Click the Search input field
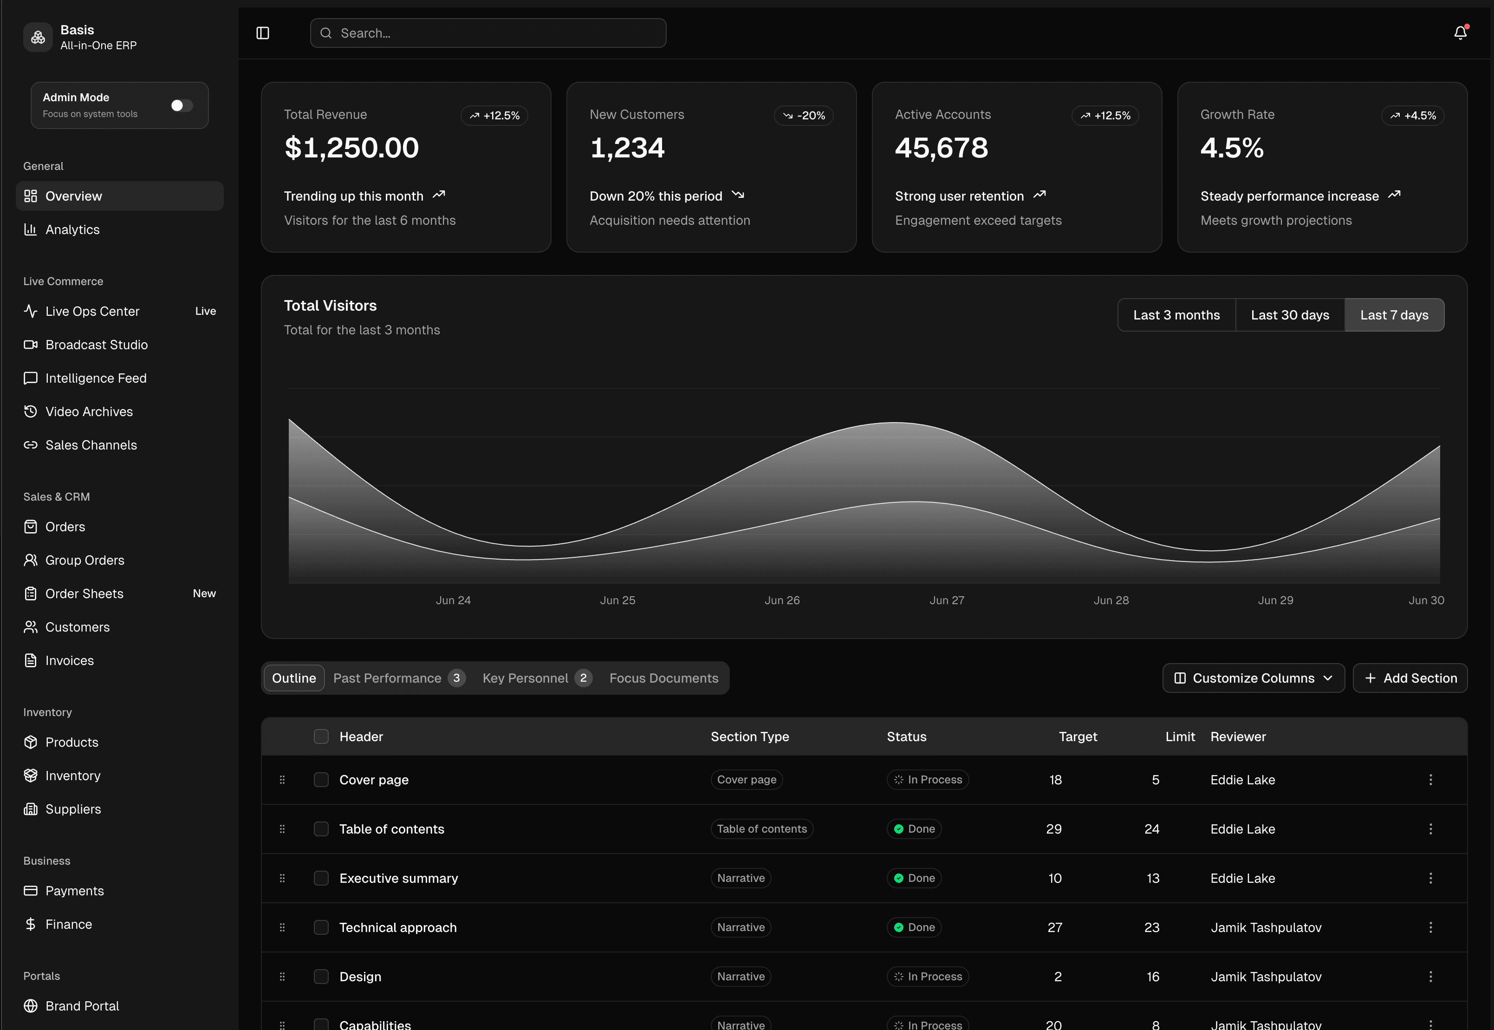 pyautogui.click(x=488, y=33)
